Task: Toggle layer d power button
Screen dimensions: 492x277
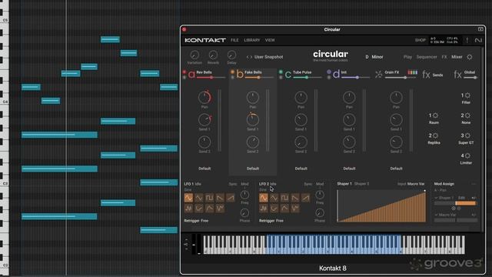Action: tap(329, 72)
